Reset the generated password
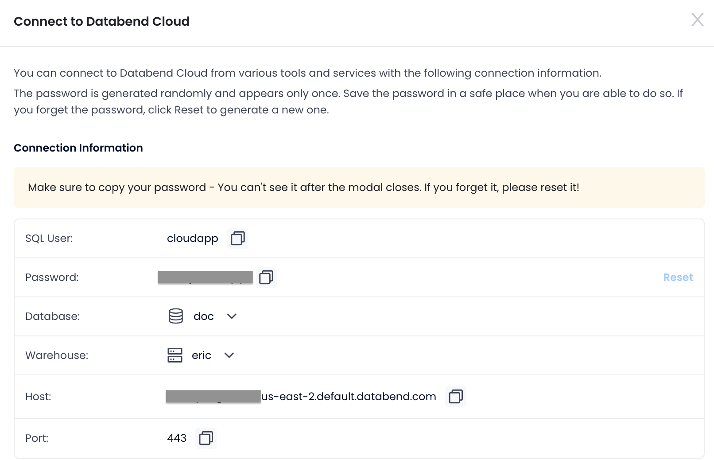The image size is (714, 460). click(678, 277)
